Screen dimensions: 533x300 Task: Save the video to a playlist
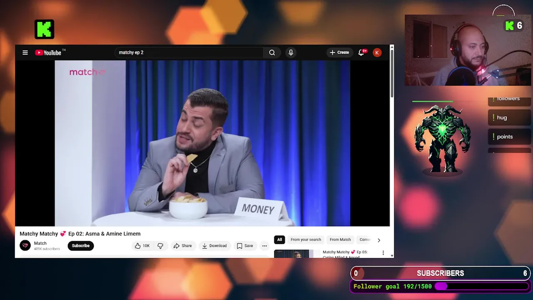click(245, 246)
